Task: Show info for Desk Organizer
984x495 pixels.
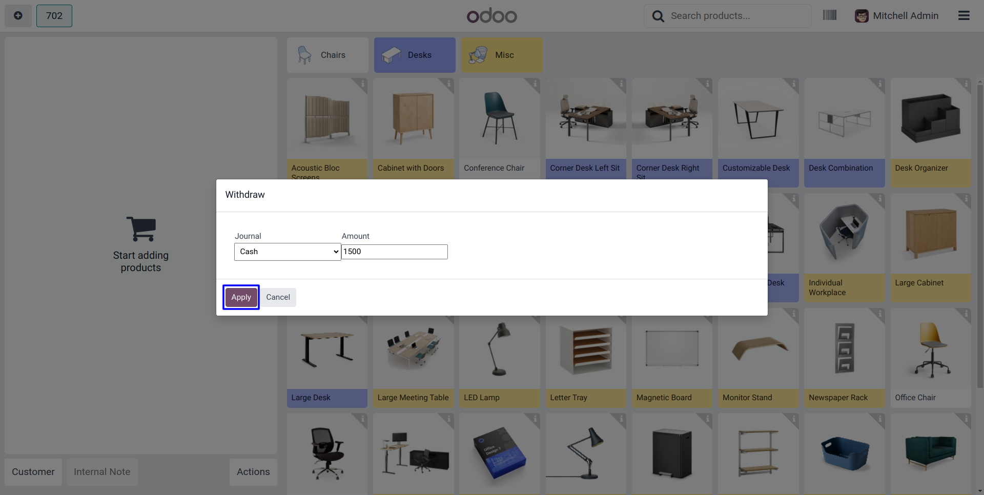Action: pos(966,84)
